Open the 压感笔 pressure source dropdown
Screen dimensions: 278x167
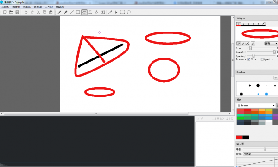[260, 154]
